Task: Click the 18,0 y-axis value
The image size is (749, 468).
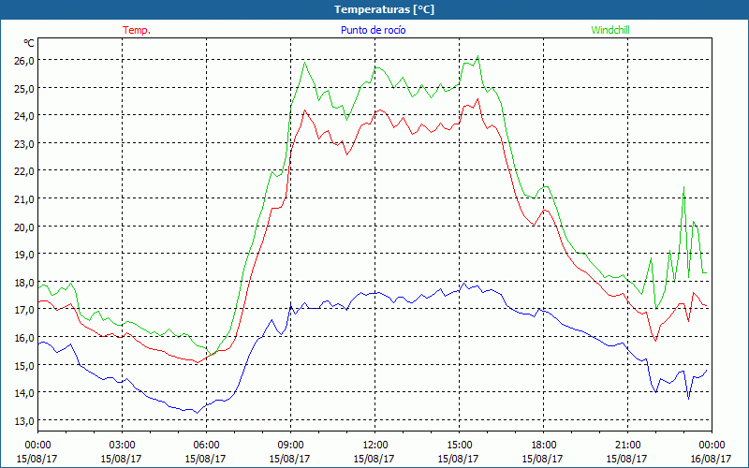Action: 25,283
